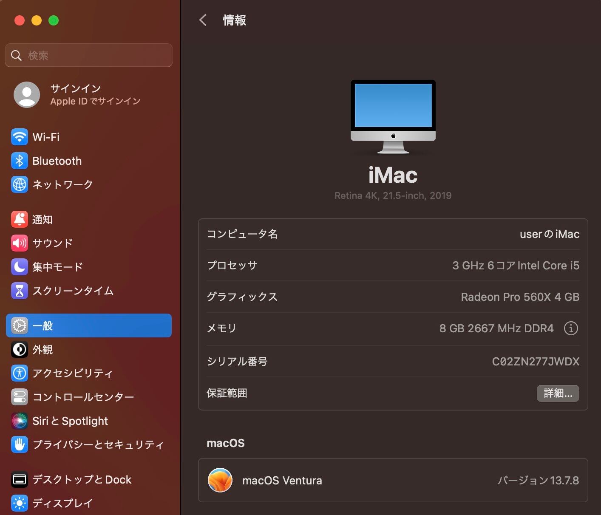Click the search magnifier icon
The height and width of the screenshot is (515, 601).
tap(16, 55)
